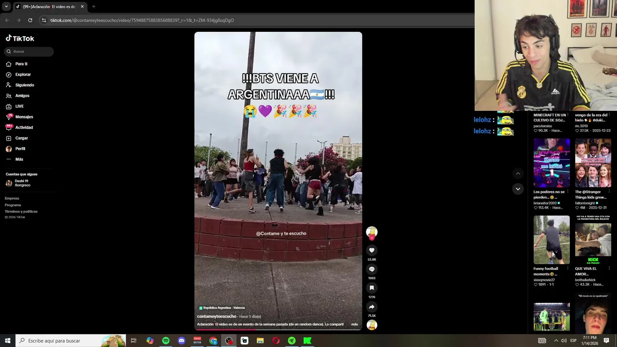Open ivotheilerkick creator link
This screenshot has width=617, height=347.
tap(585, 280)
